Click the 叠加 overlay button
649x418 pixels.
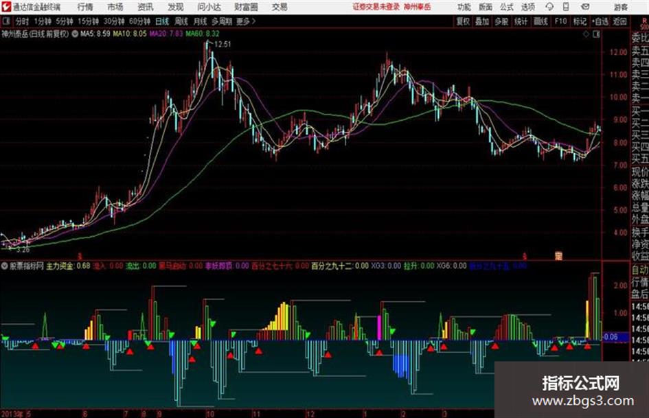482,21
